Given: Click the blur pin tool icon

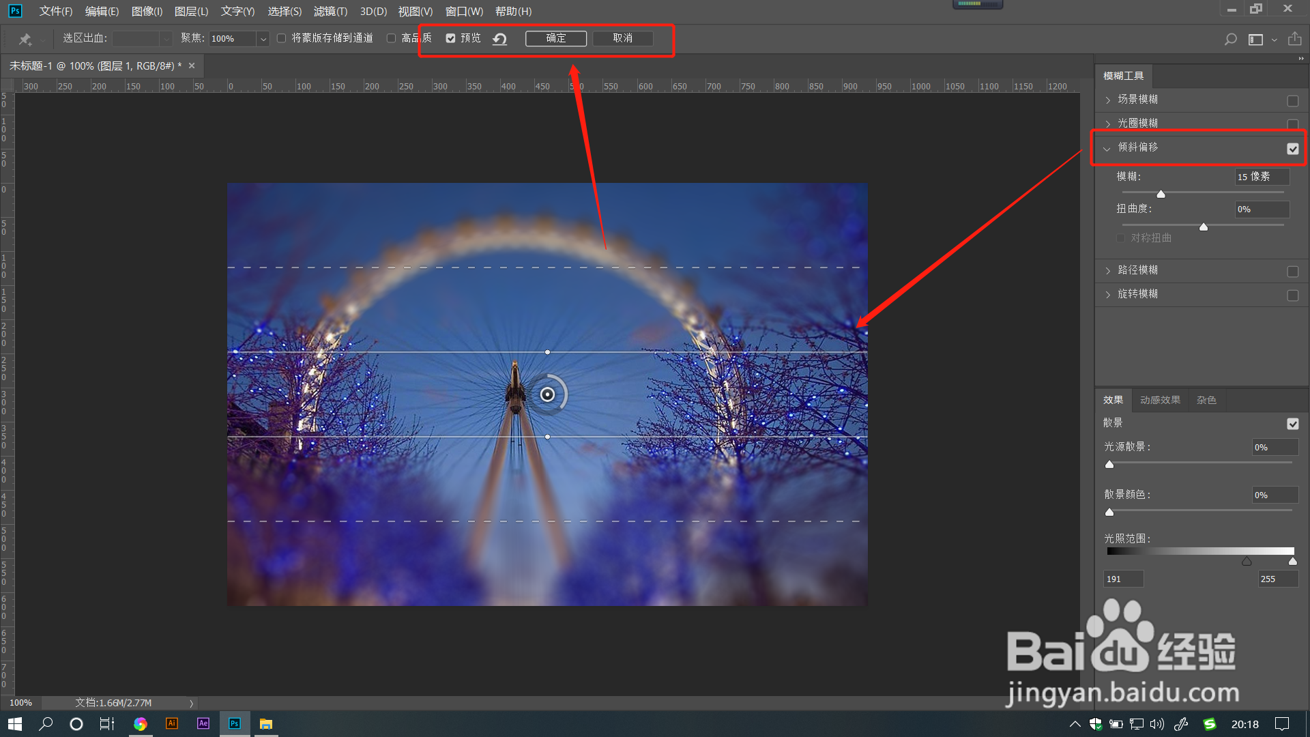Looking at the screenshot, I should click(25, 39).
